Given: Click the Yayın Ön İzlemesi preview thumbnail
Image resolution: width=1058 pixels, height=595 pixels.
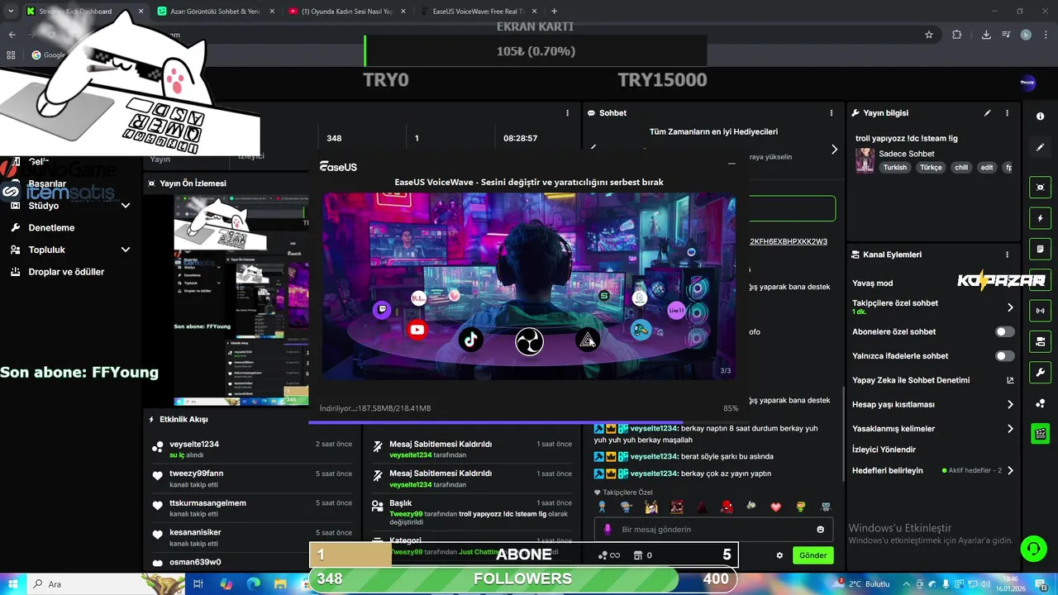Looking at the screenshot, I should pyautogui.click(x=241, y=300).
